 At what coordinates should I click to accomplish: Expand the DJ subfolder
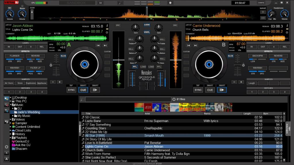coord(13,108)
